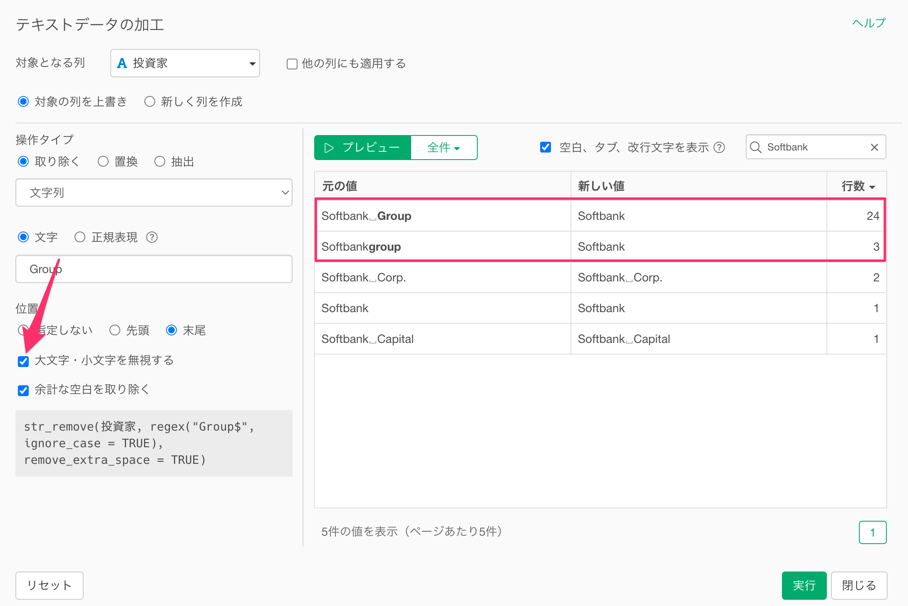Select 文字 matching mode
Screen dimensions: 908x606
[x=23, y=237]
